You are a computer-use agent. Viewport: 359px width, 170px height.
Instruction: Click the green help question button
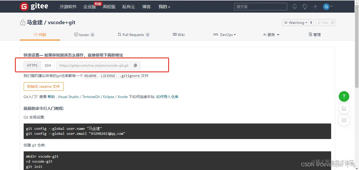pos(344,96)
